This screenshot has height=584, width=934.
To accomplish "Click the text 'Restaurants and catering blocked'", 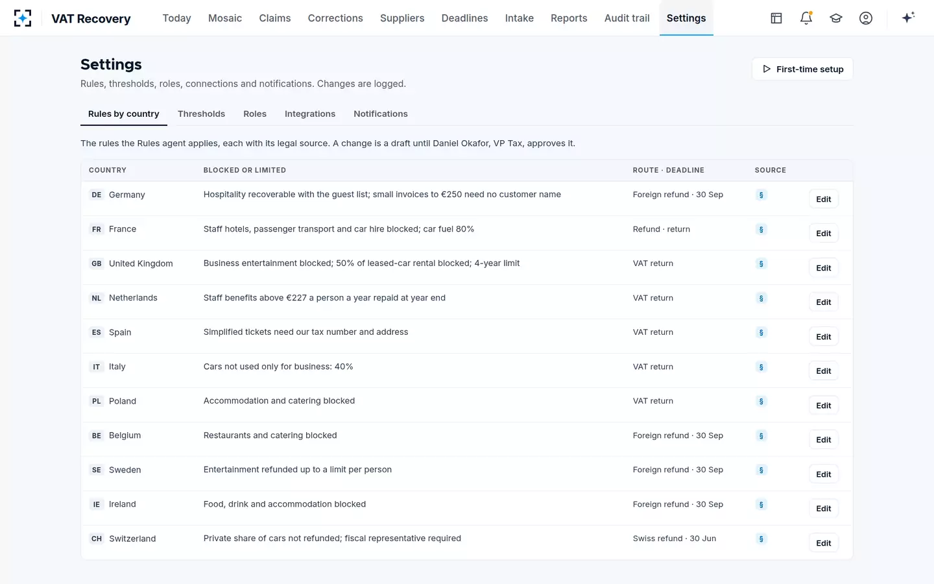I will [270, 435].
